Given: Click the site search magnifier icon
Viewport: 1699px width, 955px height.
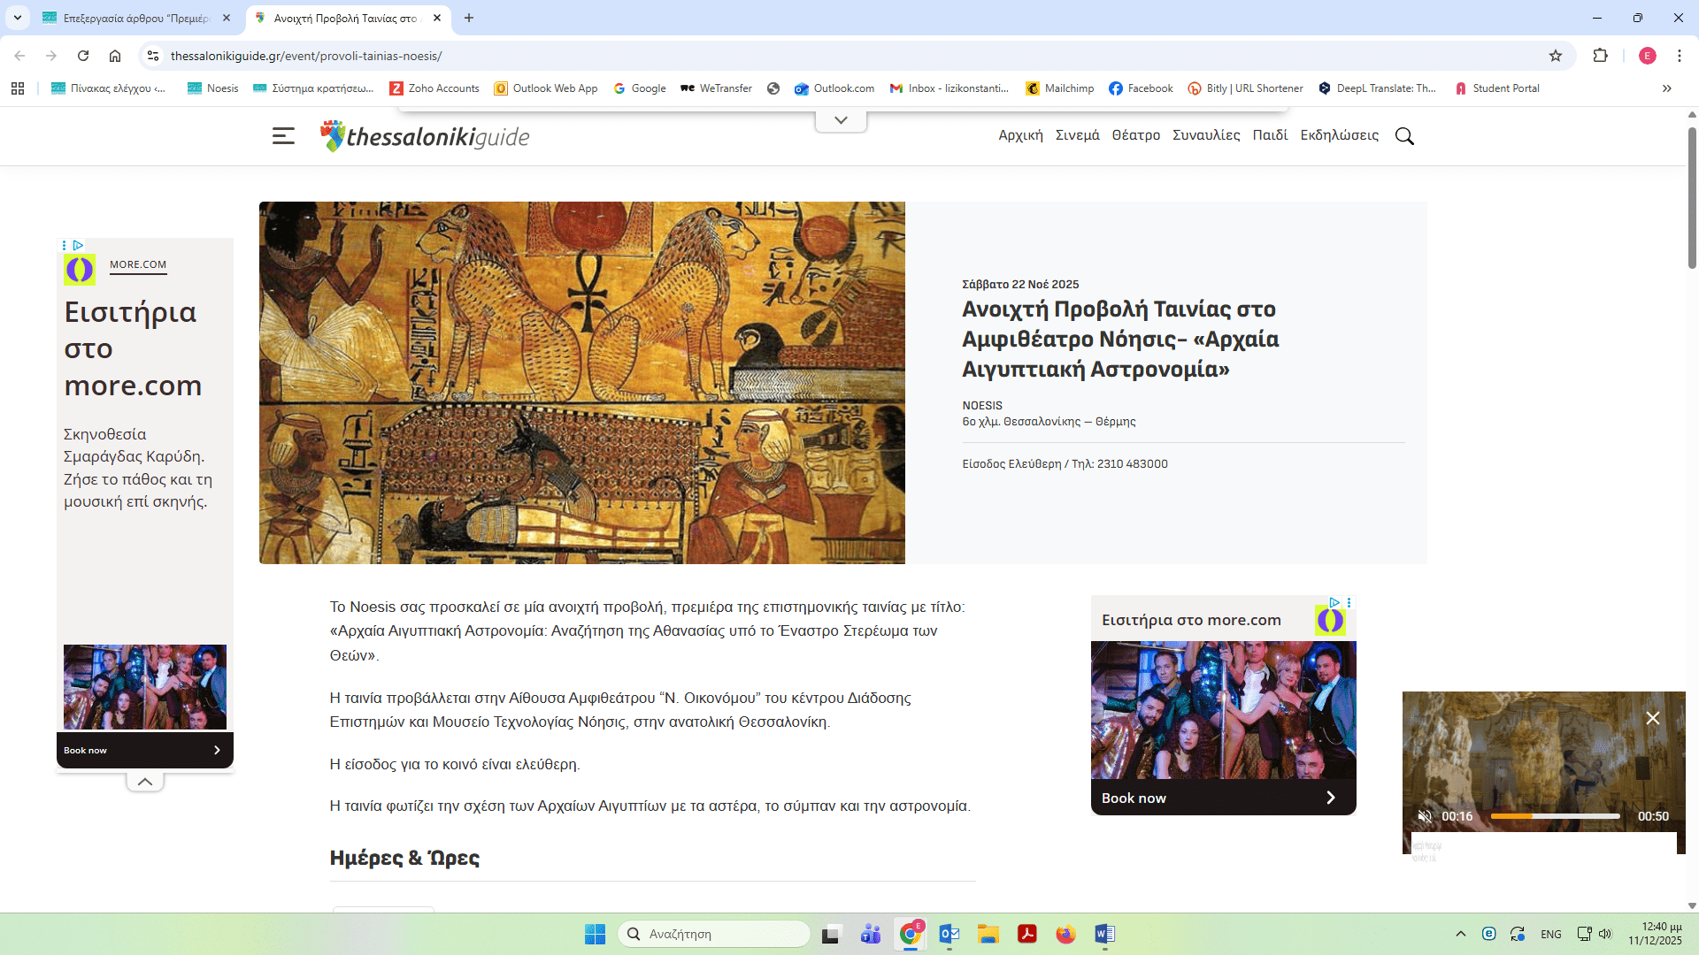Looking at the screenshot, I should click(1404, 136).
